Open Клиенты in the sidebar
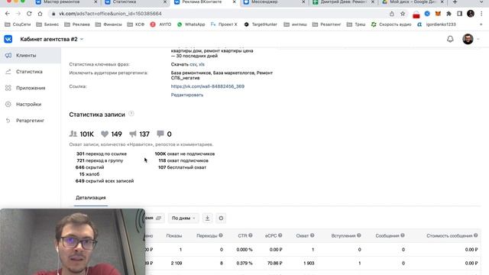This screenshot has width=489, height=275. (31, 56)
